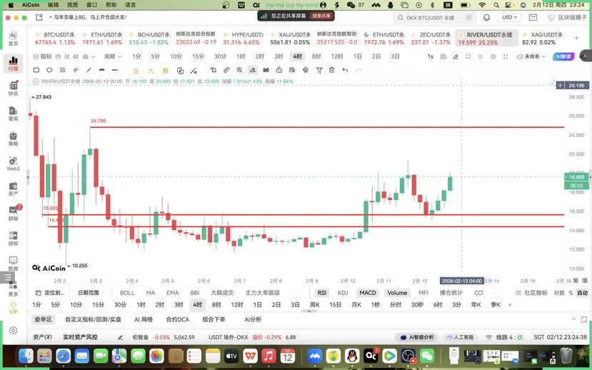This screenshot has width=592, height=370.
Task: Enable the MFI indicator
Action: click(423, 293)
